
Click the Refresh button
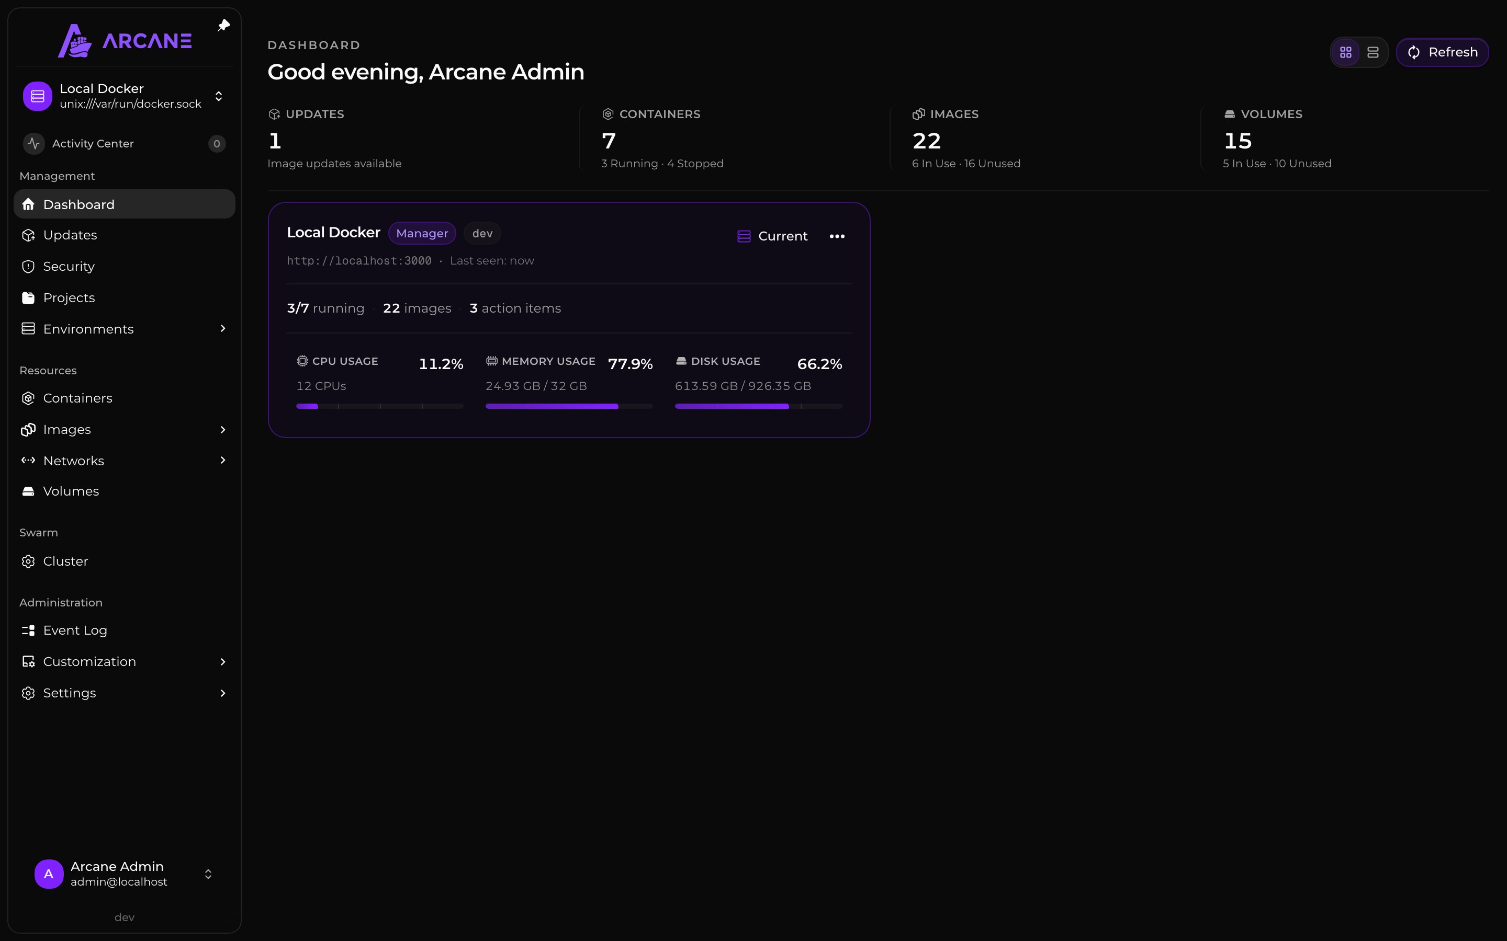[x=1442, y=52]
